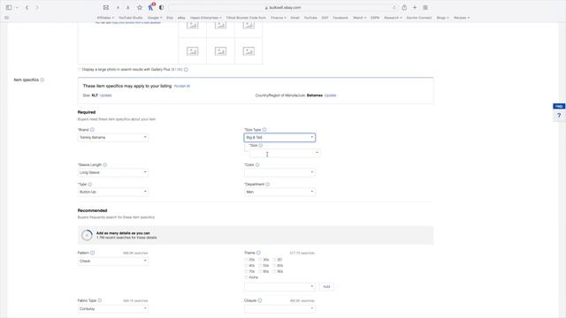This screenshot has width=566, height=318.
Task: Open the Brand dropdown showing Tommy Bahama
Action: pyautogui.click(x=113, y=138)
